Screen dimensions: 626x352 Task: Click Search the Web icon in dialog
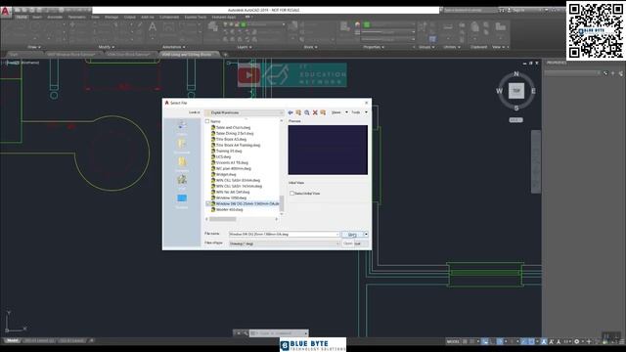[x=306, y=112]
